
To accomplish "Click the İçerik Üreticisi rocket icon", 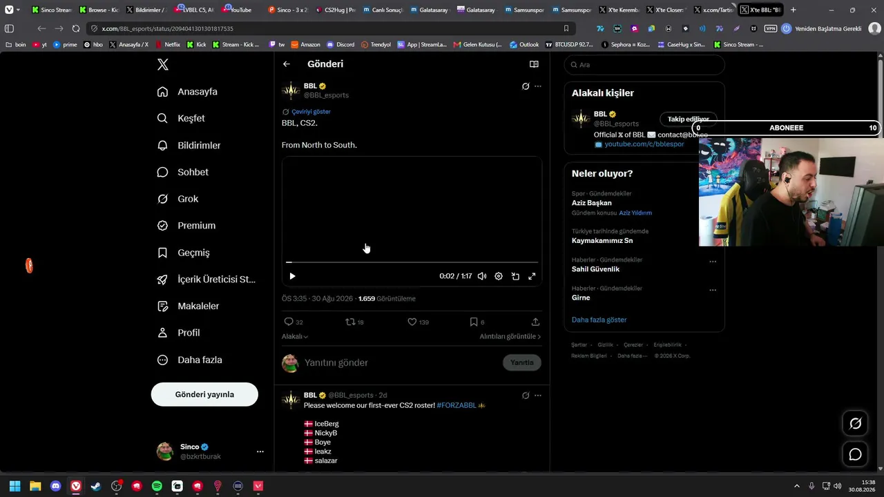I will click(x=162, y=280).
